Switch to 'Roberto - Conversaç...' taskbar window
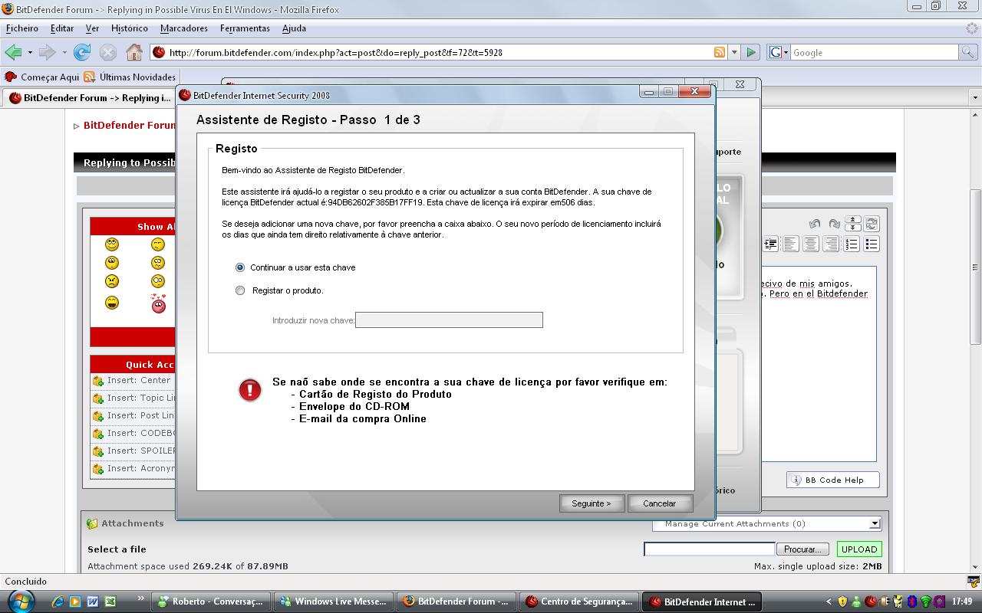Image resolution: width=982 pixels, height=613 pixels. point(211,602)
